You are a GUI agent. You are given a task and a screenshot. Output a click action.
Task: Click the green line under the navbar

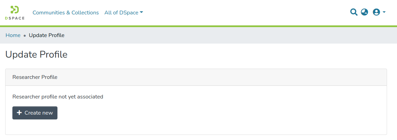pyautogui.click(x=198, y=26)
